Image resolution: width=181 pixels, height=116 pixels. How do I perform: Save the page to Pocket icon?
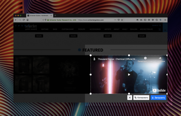coord(119,20)
